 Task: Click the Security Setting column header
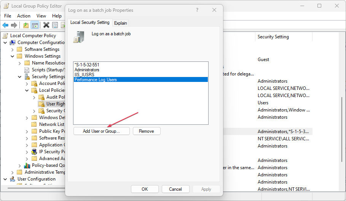273,37
